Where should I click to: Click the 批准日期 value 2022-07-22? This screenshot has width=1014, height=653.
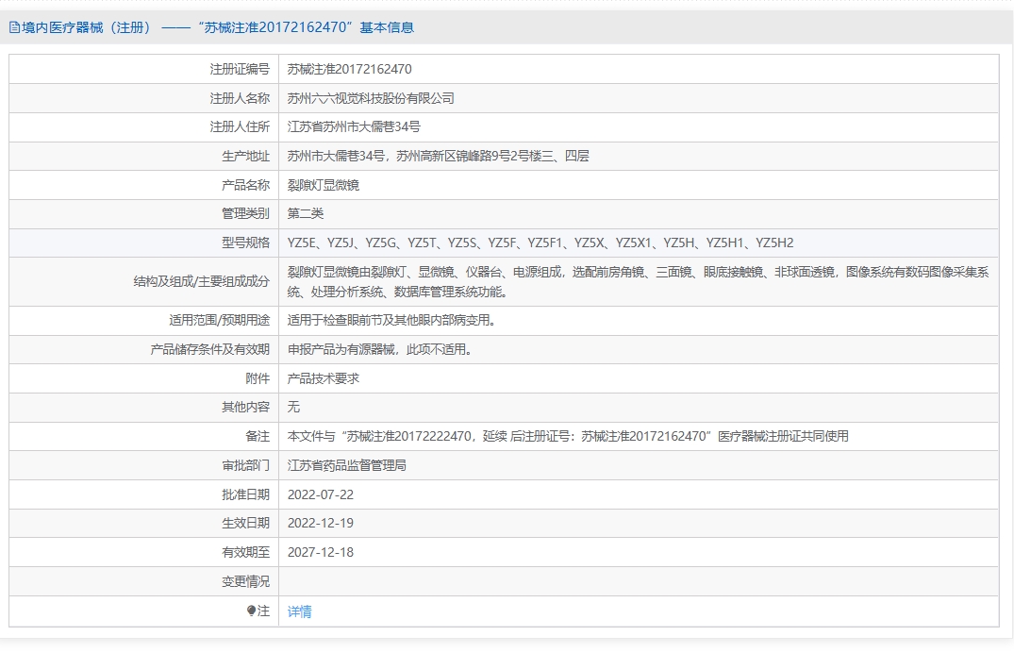[320, 494]
